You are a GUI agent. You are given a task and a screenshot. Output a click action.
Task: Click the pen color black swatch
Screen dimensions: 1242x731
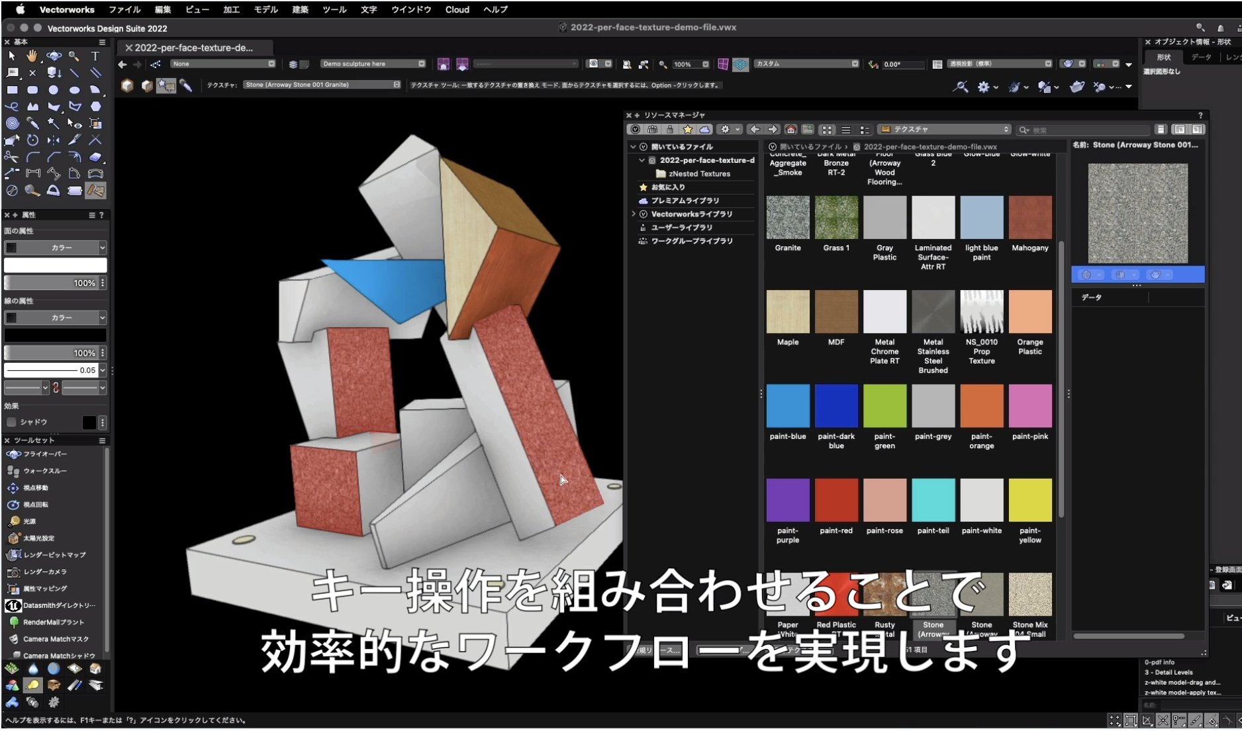click(55, 336)
